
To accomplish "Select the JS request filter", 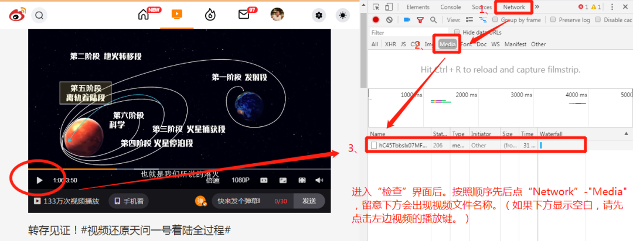I will [403, 44].
